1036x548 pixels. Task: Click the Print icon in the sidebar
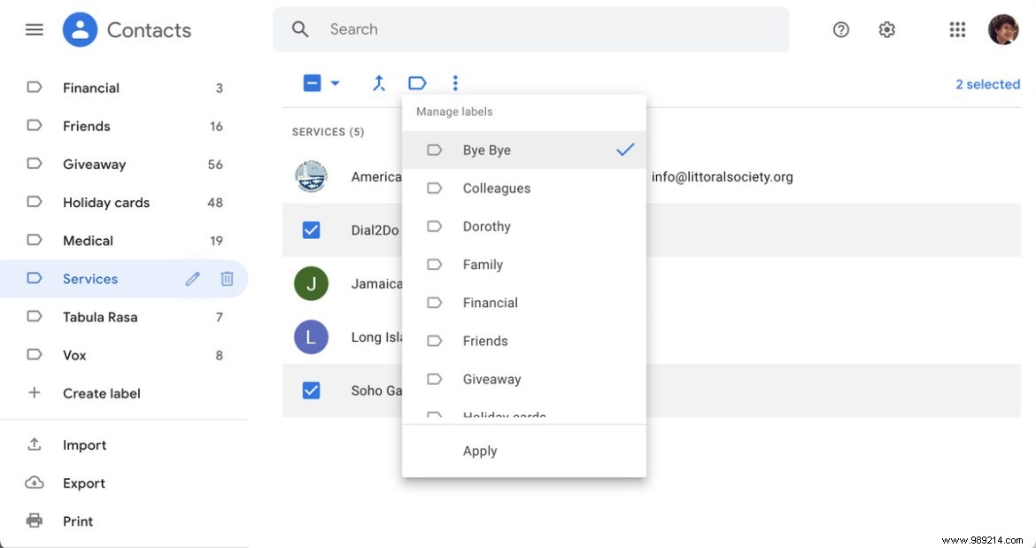[x=34, y=521]
